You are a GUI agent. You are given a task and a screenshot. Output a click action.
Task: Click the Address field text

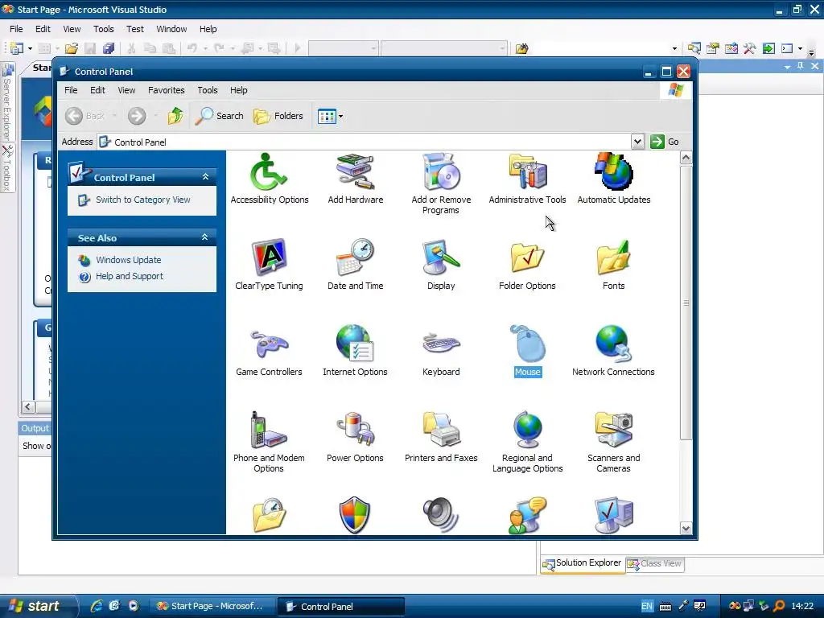[x=140, y=142]
